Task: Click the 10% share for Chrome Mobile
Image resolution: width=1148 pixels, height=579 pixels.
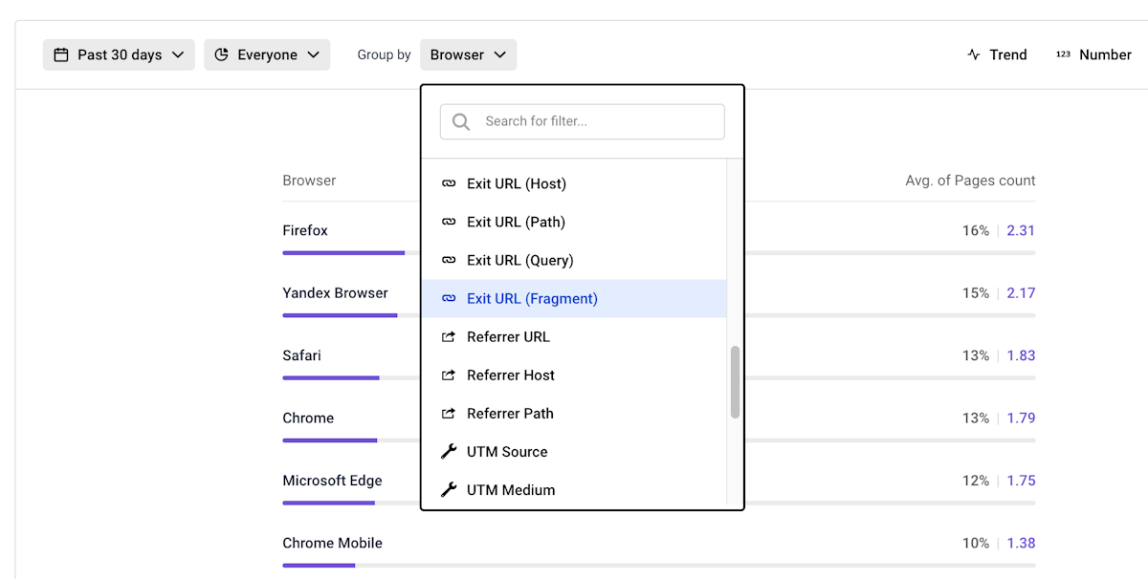Action: [976, 543]
